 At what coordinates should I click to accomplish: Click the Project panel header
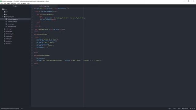coord(15,6)
